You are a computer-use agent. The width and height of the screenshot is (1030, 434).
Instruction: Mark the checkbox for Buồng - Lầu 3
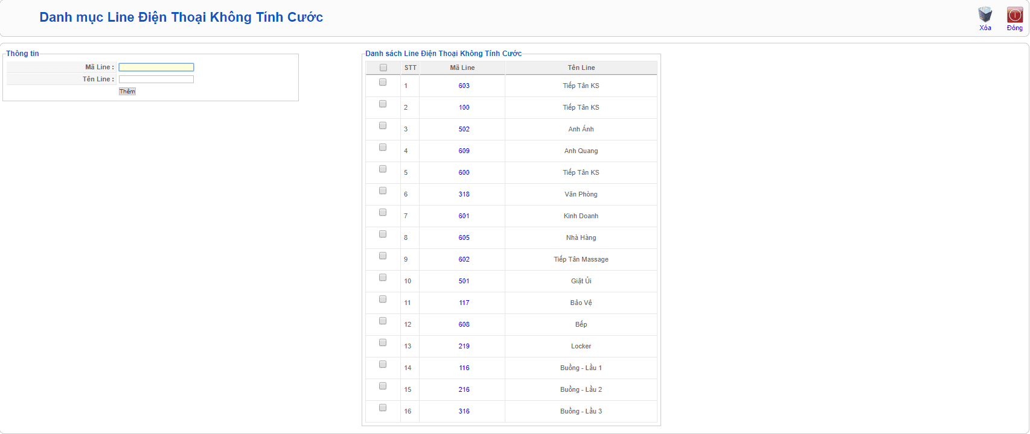tap(383, 407)
